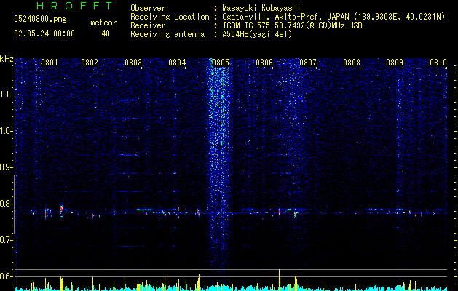This screenshot has height=291, width=458.
Task: Click the 0809 time marker
Action: (395, 63)
